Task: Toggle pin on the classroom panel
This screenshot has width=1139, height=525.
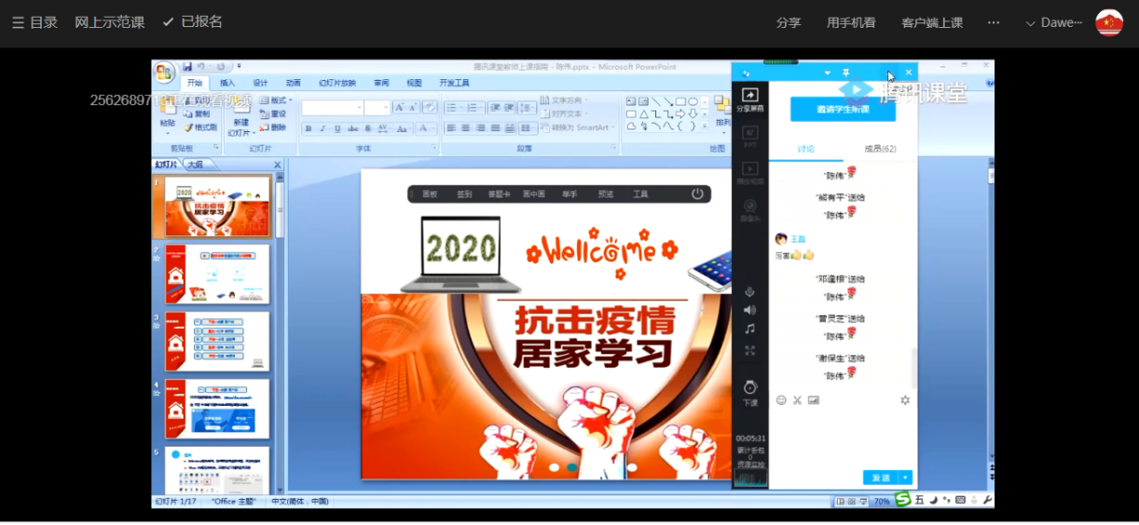Action: [845, 73]
